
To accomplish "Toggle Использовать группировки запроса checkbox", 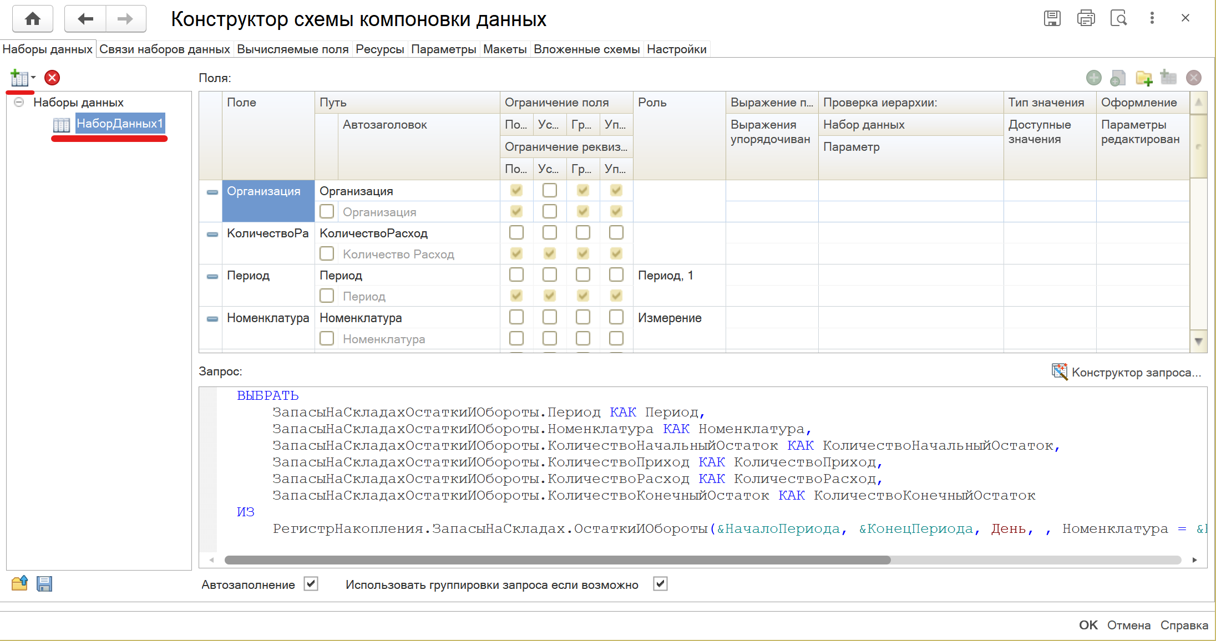I will 660,584.
